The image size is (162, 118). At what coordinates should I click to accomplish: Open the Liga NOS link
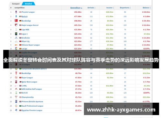pos(25,30)
